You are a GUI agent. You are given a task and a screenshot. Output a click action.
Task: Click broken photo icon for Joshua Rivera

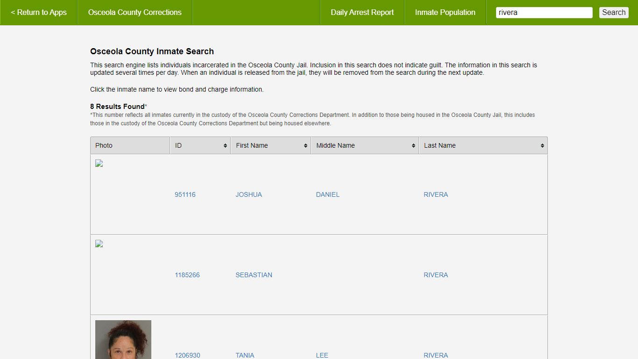(x=99, y=163)
